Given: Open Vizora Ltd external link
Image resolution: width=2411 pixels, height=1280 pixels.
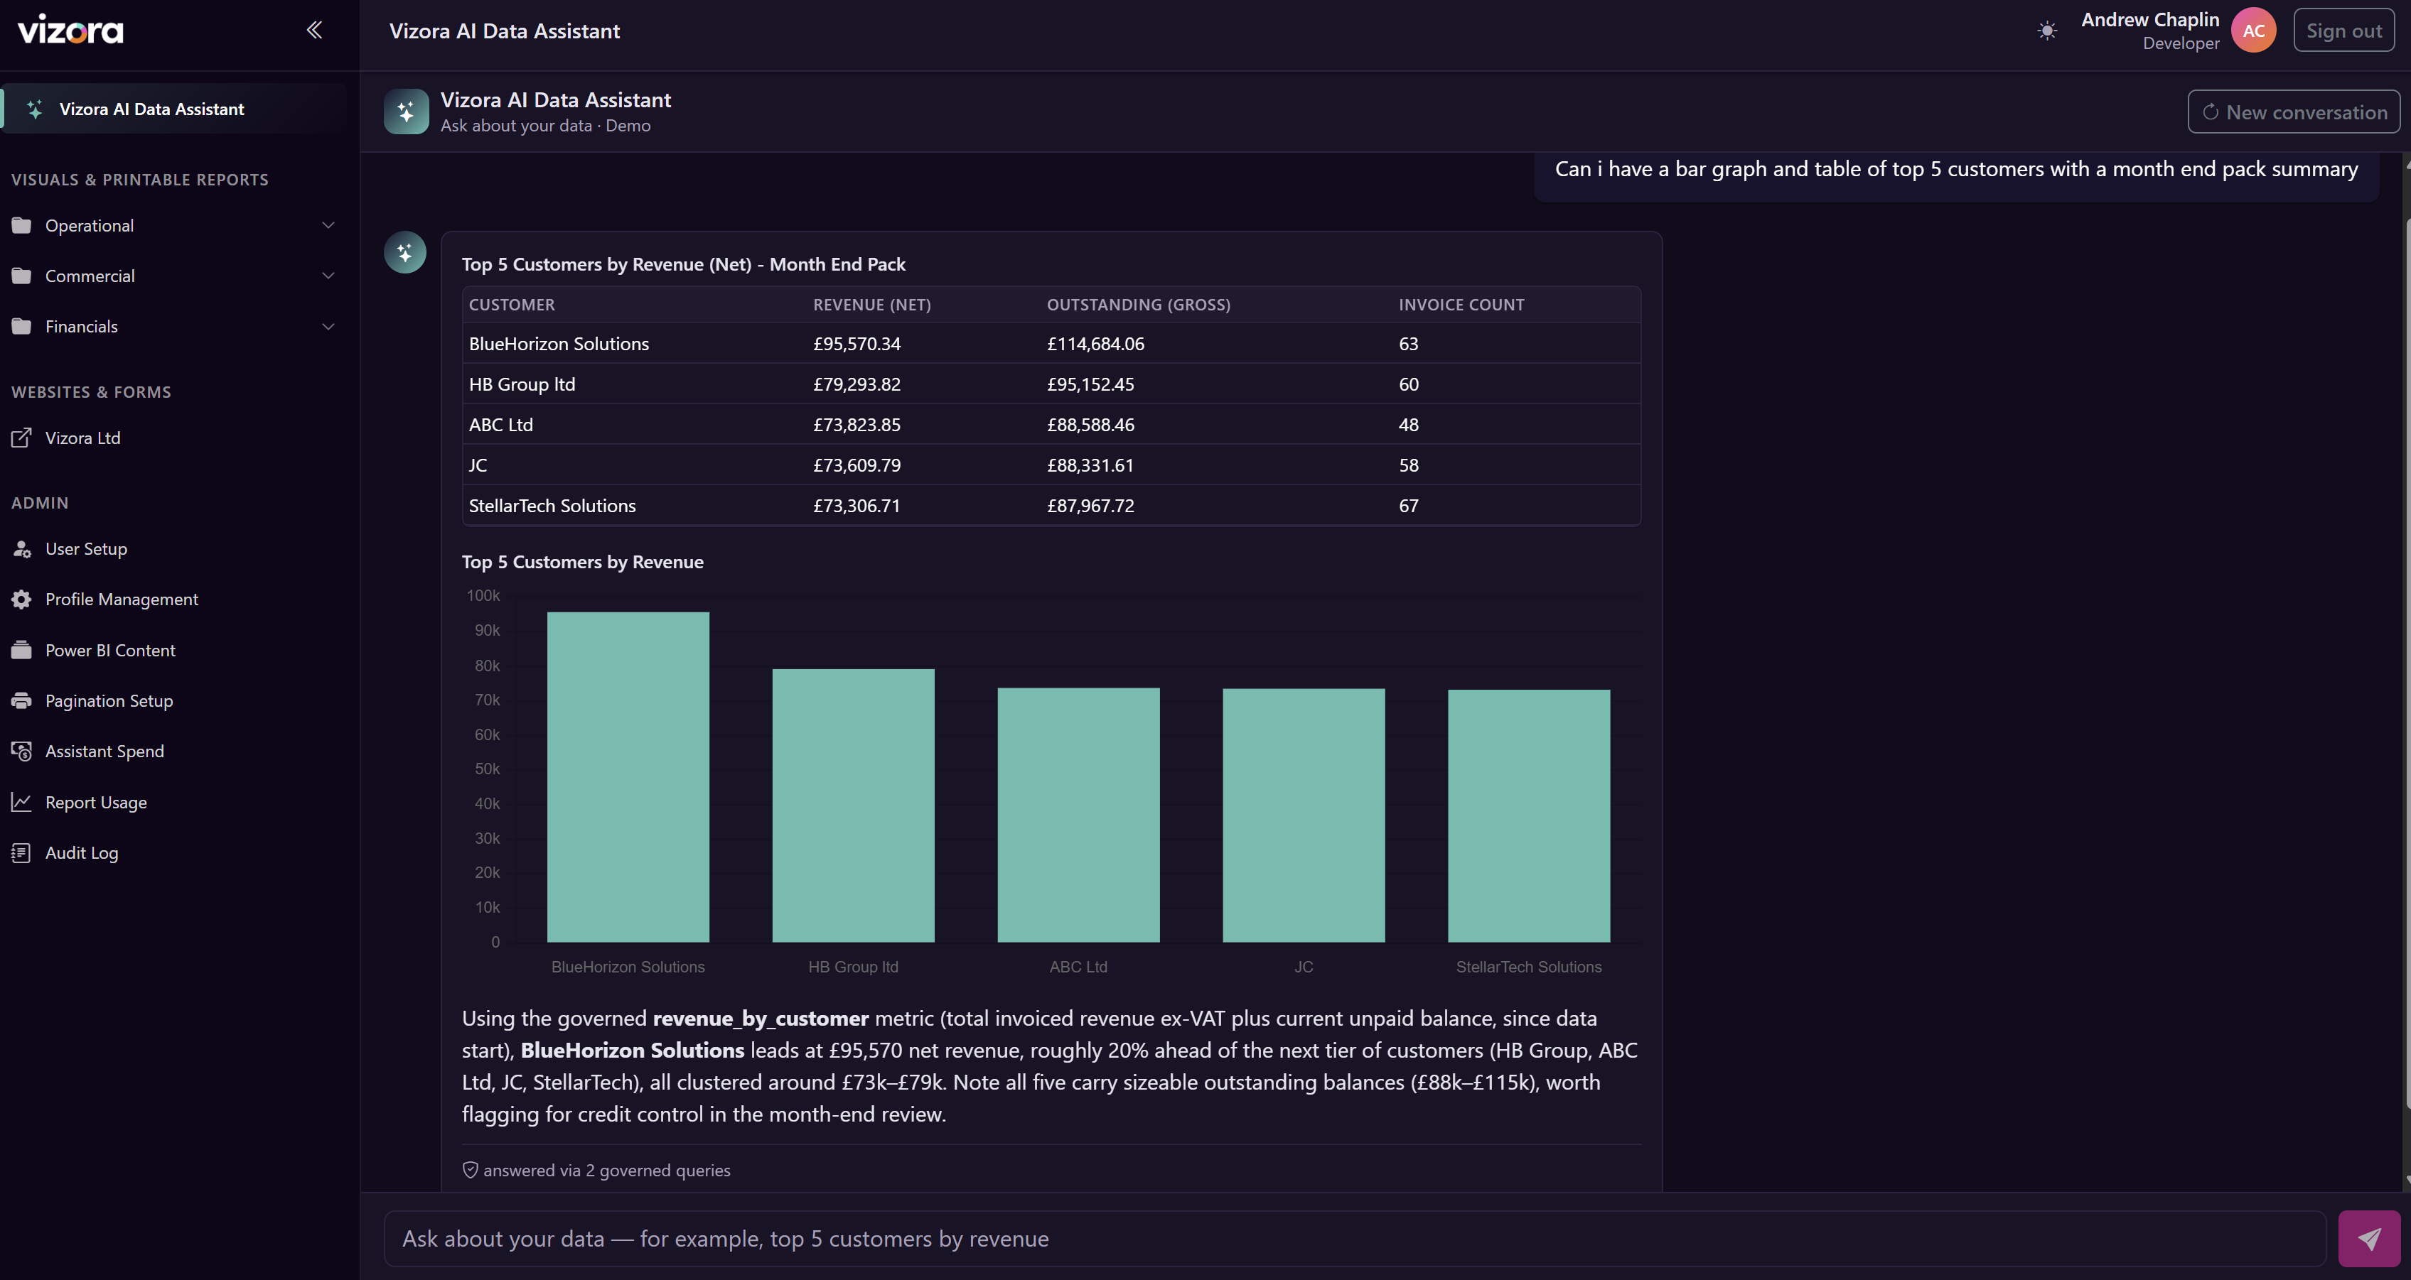Looking at the screenshot, I should click(82, 438).
